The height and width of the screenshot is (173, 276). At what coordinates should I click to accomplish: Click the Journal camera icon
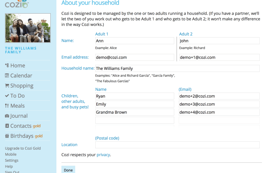[7, 116]
